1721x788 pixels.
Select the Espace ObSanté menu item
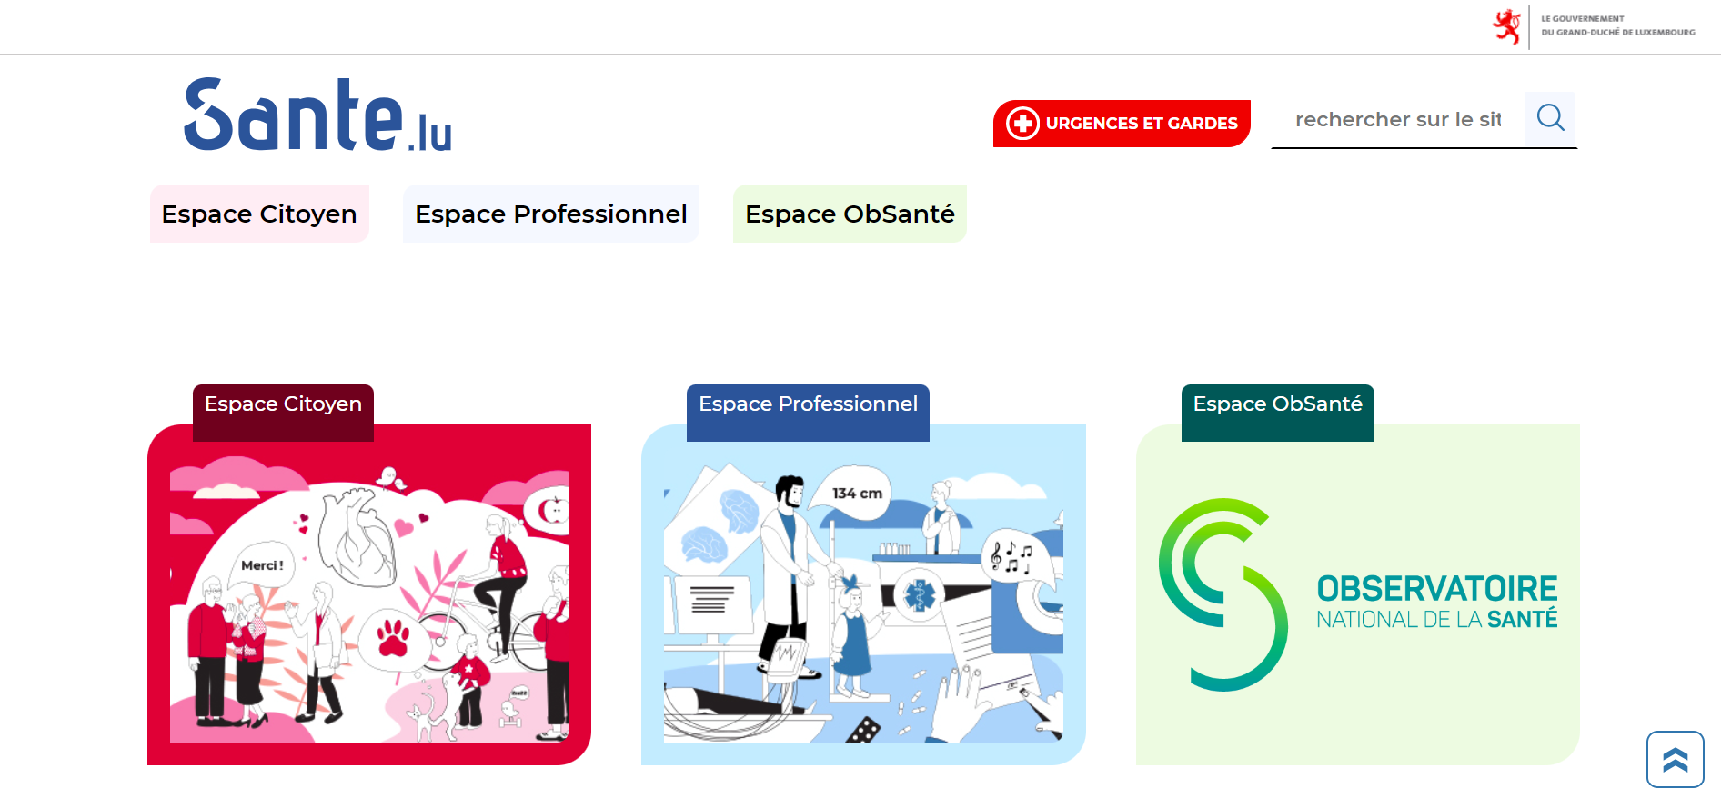tap(850, 214)
